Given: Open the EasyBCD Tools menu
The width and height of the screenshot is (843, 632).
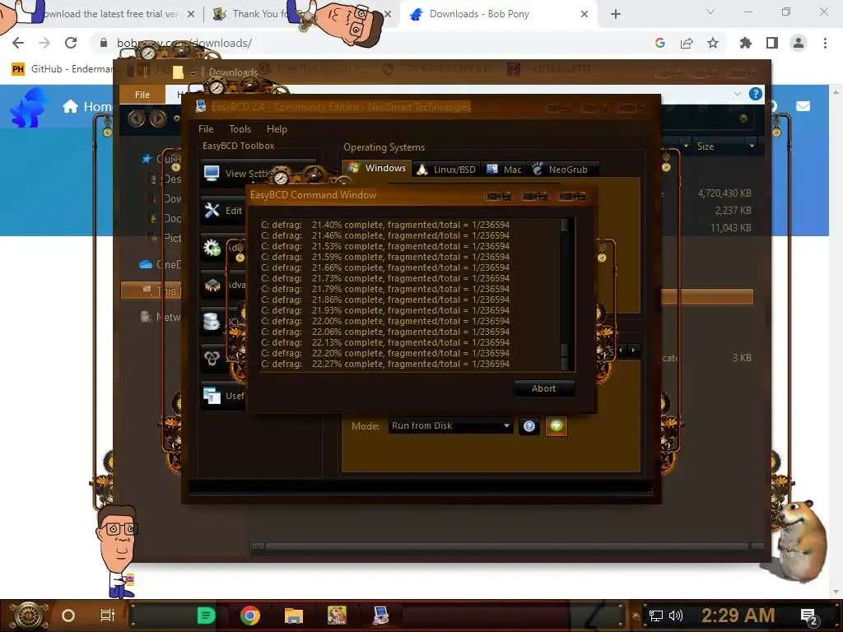Looking at the screenshot, I should click(240, 129).
